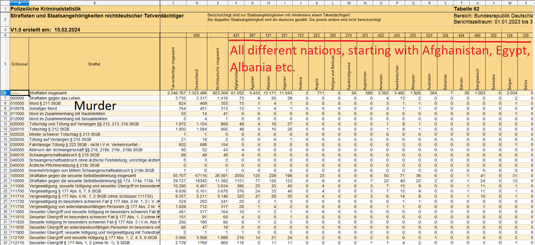This screenshot has height=245, width=535.
Task: Click 'V1.0 erstellt am: 15.02.2024' cell
Action: (x=45, y=30)
